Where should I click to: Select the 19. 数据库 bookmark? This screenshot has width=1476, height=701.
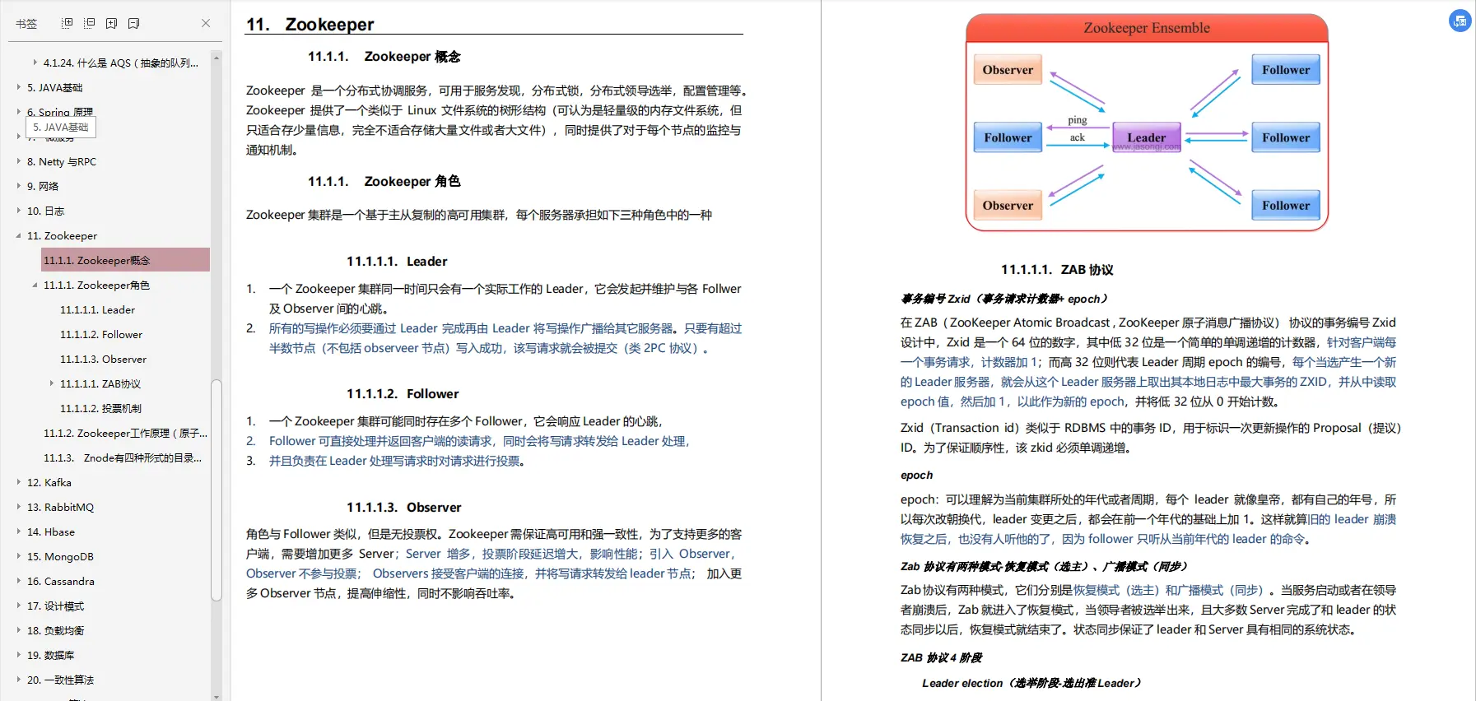point(50,655)
